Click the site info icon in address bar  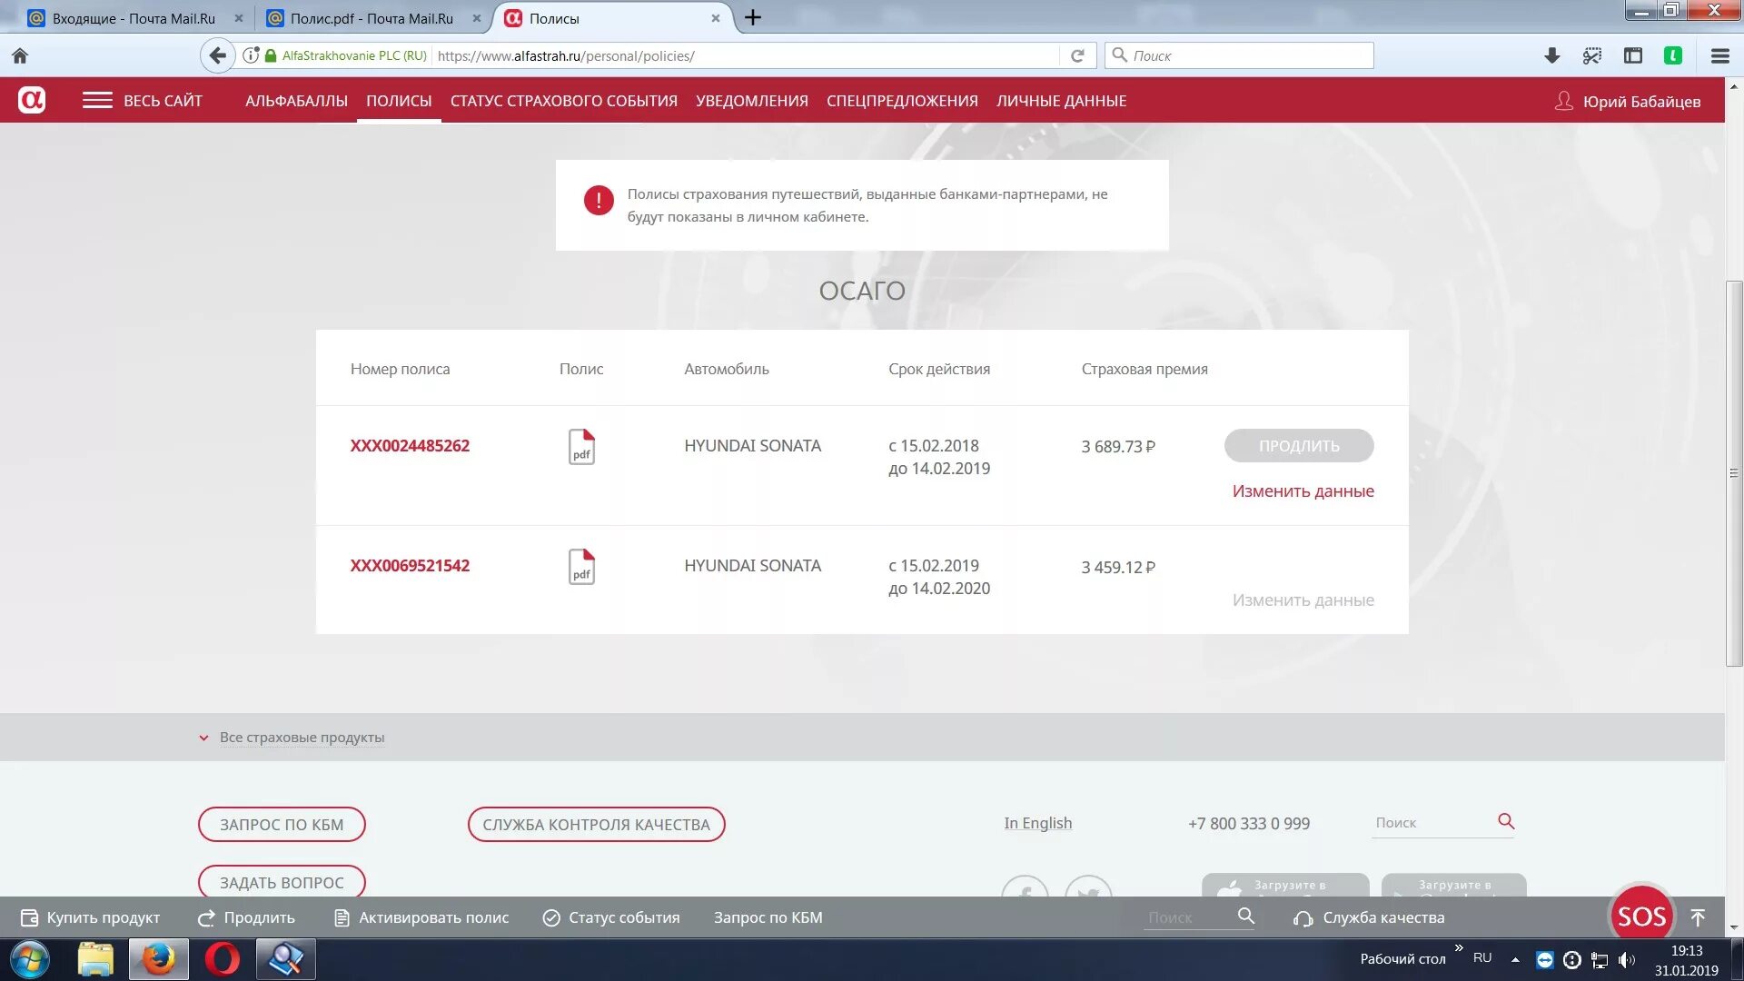point(250,55)
